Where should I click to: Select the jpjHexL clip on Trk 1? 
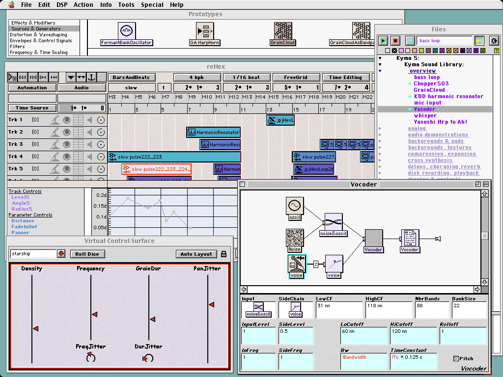click(x=280, y=120)
